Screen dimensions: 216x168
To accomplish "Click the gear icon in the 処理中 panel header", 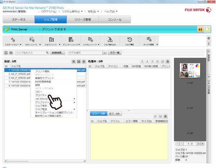I will 167,62.
